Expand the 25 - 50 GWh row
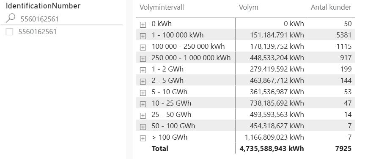The image size is (365, 159). 143,115
